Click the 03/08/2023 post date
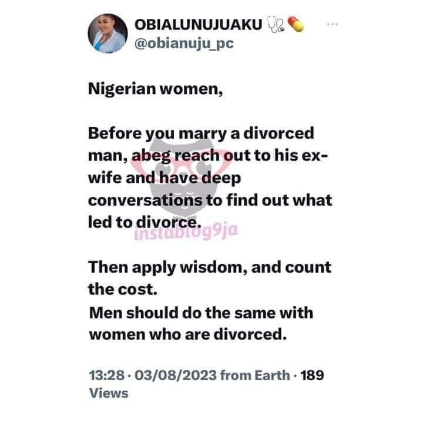 click(176, 375)
